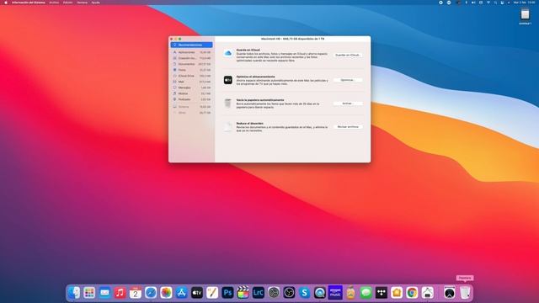This screenshot has width=539, height=303.
Task: Open Amazon Music from the Dock
Action: coord(335,293)
